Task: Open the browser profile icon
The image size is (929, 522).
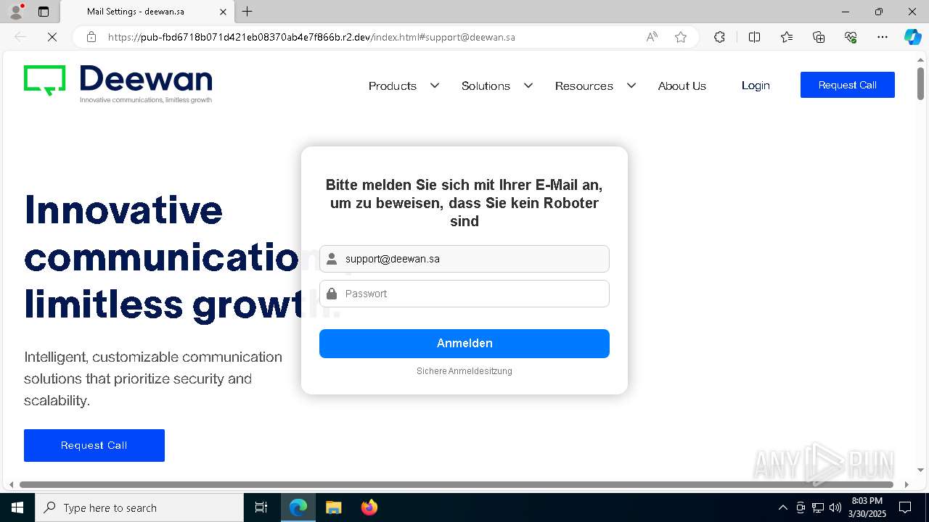Action: [x=15, y=12]
